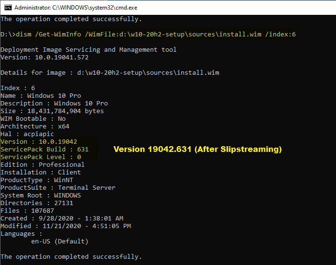Click the 'Details for image' line

pyautogui.click(x=110, y=73)
